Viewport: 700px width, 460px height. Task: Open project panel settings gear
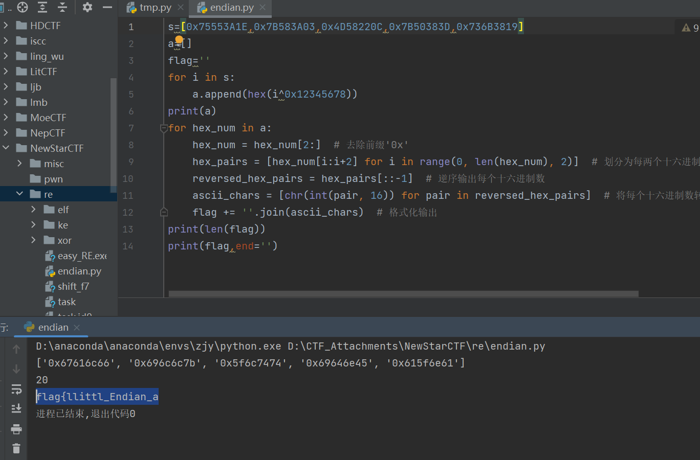pyautogui.click(x=87, y=7)
